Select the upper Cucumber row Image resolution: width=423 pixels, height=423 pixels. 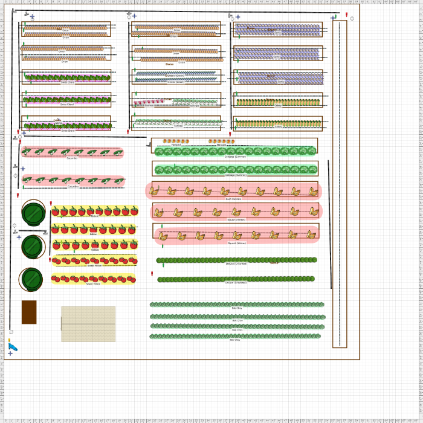click(72, 153)
